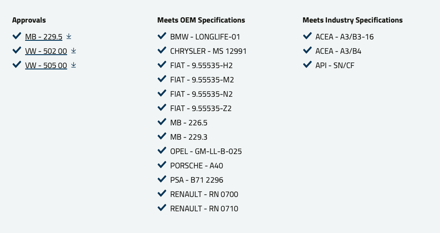Click the download icon beside VW - 502 00
This screenshot has height=233, width=440.
[x=74, y=51]
